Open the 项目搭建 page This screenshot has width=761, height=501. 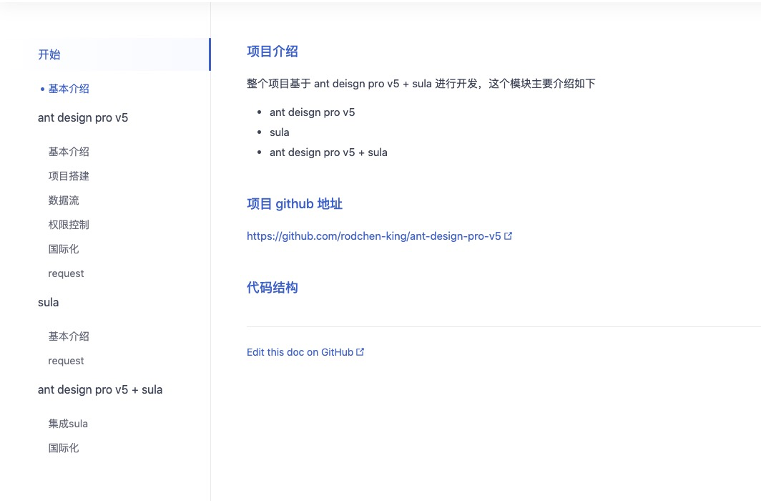pos(69,176)
